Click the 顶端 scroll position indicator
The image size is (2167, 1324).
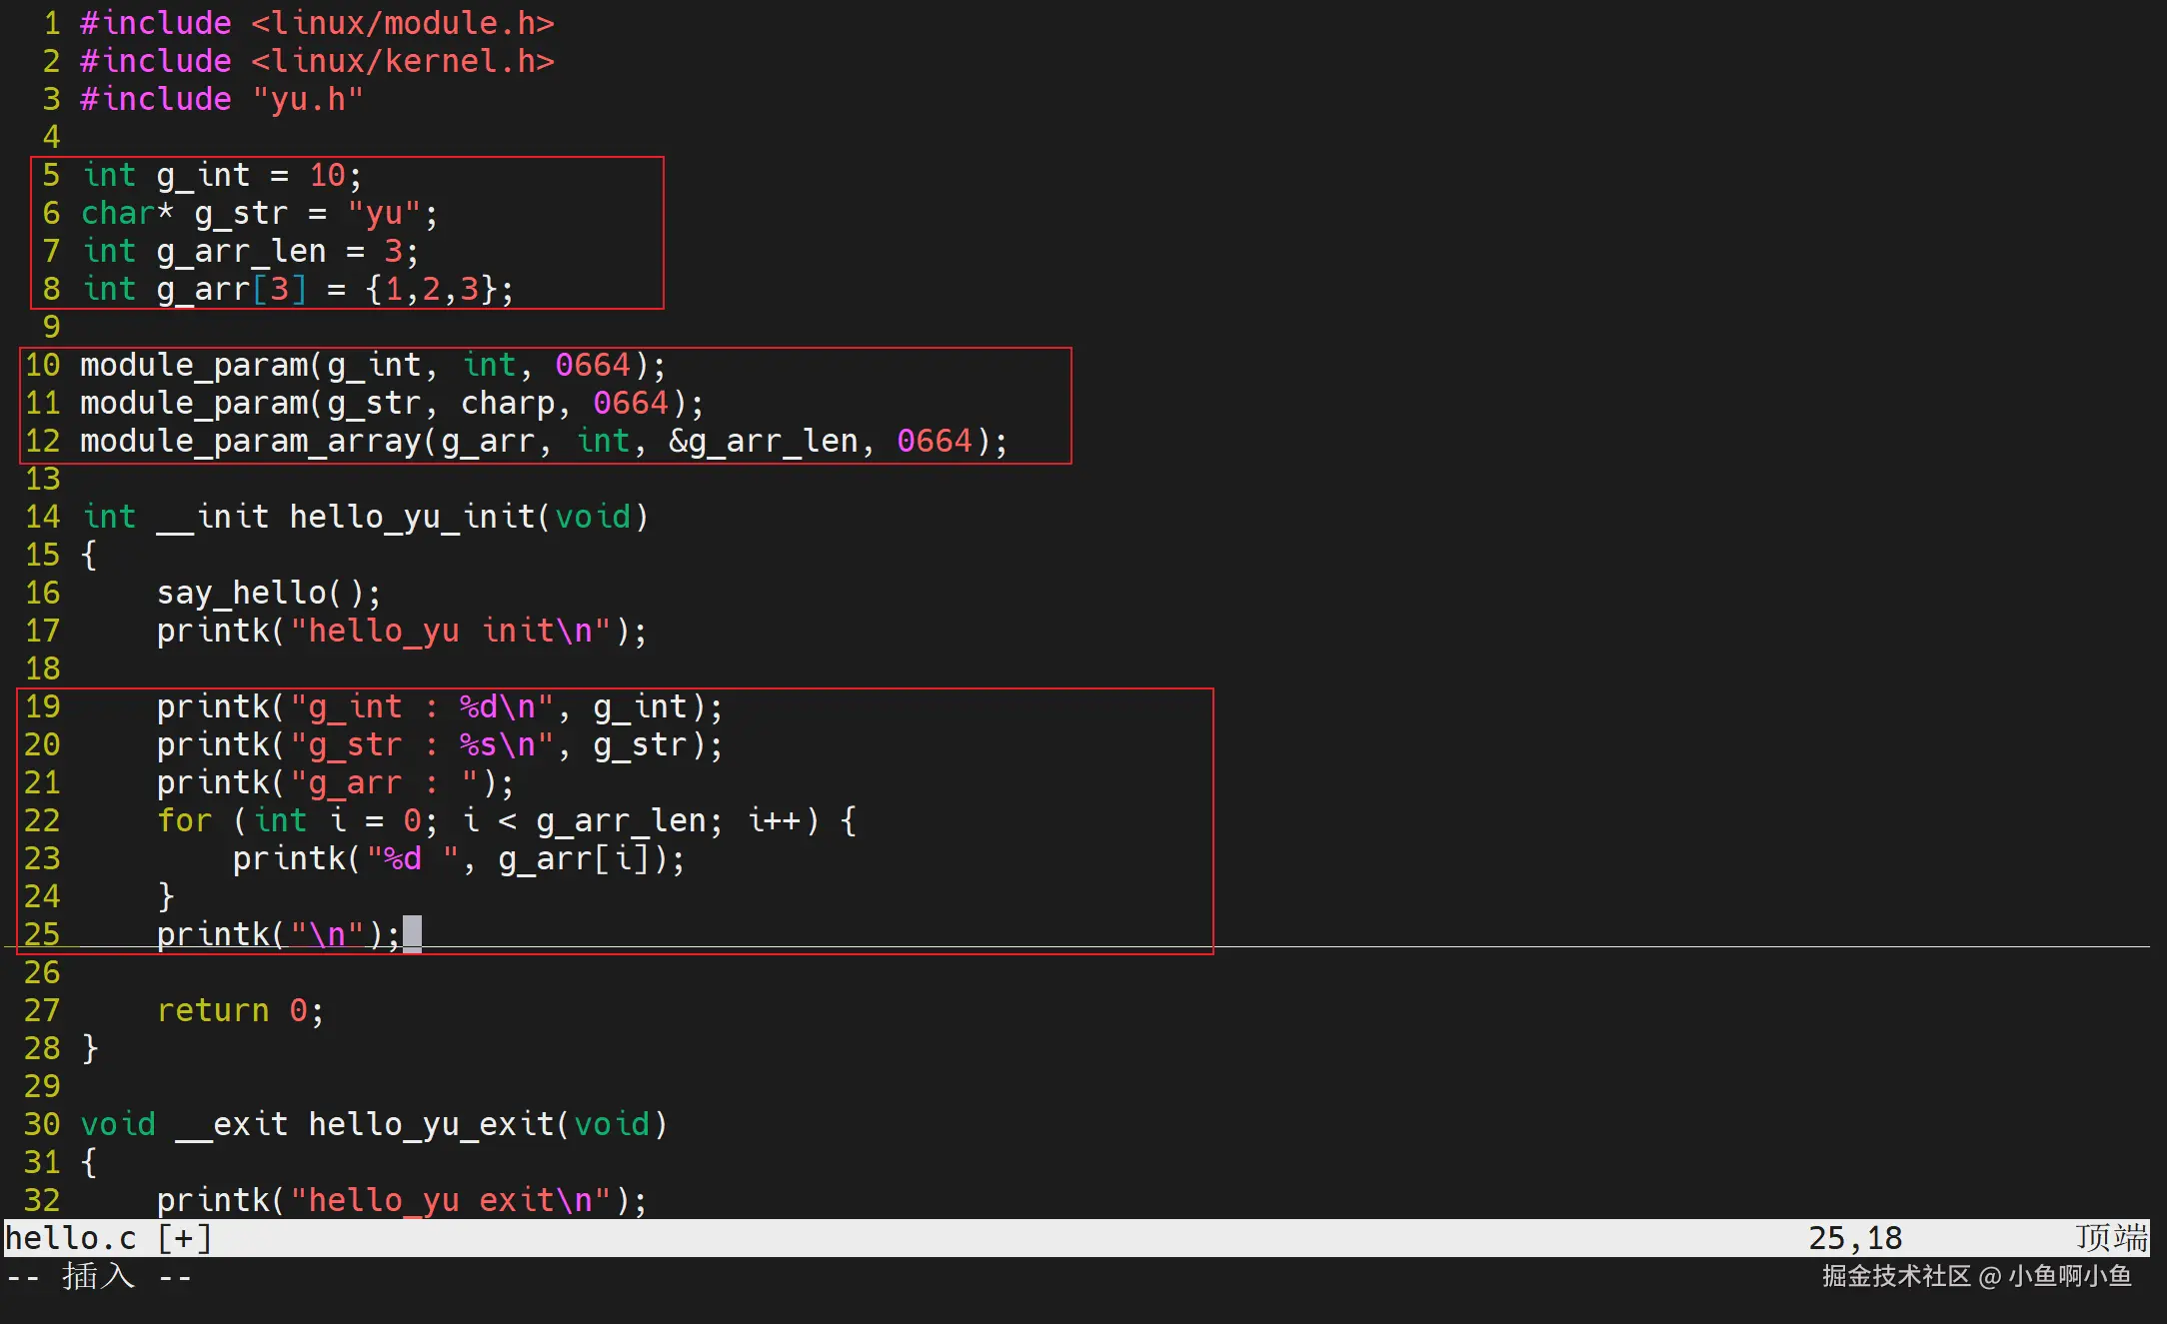[2111, 1238]
